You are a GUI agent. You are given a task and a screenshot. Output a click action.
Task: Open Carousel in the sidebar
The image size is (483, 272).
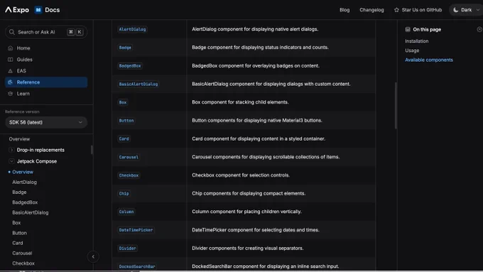point(22,254)
